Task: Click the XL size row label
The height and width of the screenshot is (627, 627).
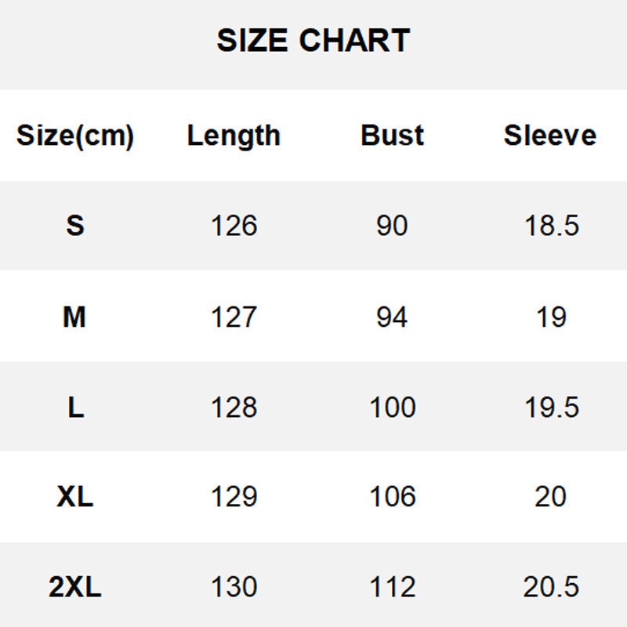Action: pyautogui.click(x=75, y=497)
